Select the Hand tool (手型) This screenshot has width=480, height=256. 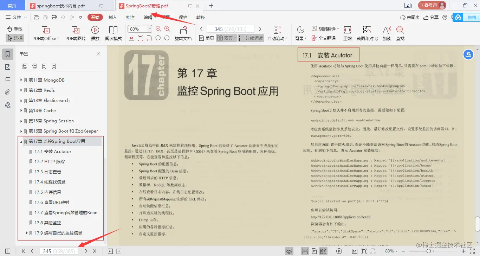(15, 29)
